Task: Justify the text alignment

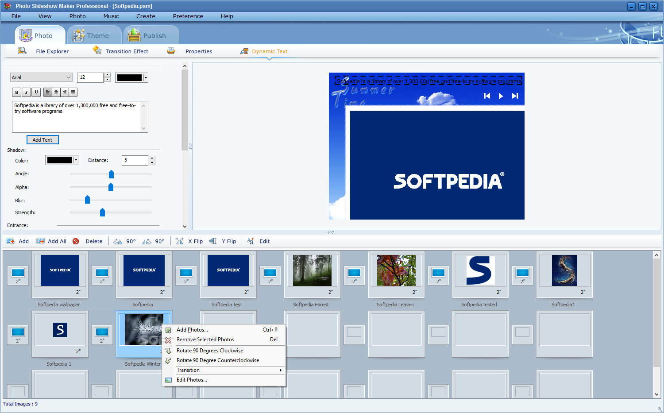Action: pyautogui.click(x=73, y=92)
